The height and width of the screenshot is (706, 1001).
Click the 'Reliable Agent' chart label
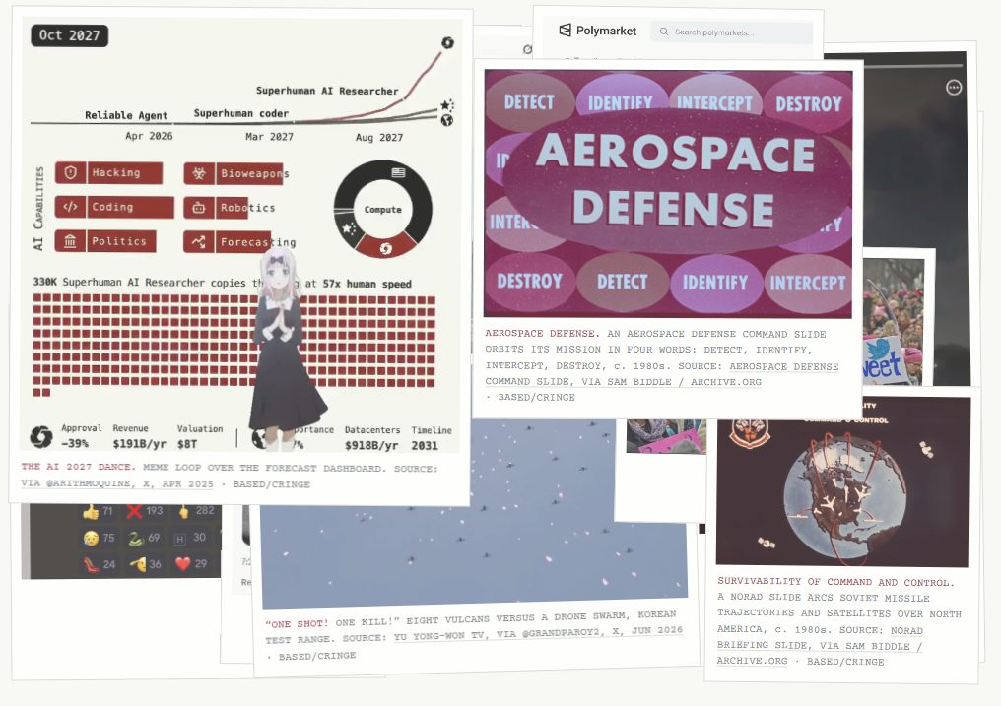coord(126,115)
